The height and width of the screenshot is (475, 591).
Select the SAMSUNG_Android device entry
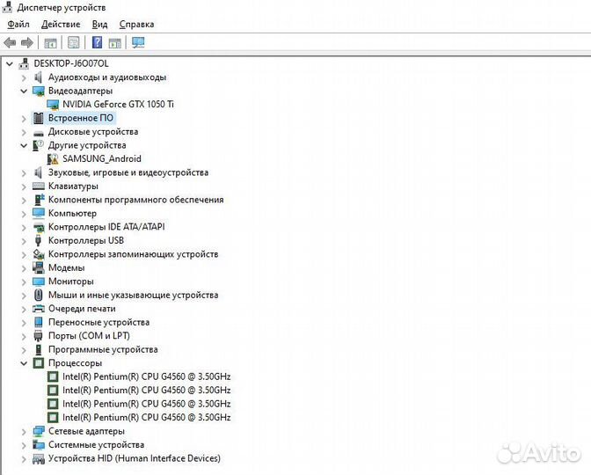coord(102,158)
